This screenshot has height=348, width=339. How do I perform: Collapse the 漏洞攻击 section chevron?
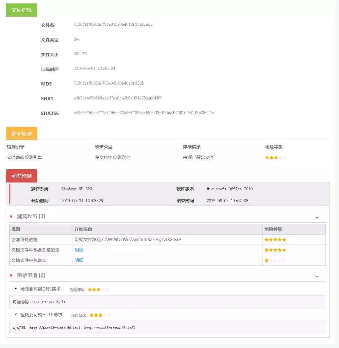pyautogui.click(x=316, y=217)
